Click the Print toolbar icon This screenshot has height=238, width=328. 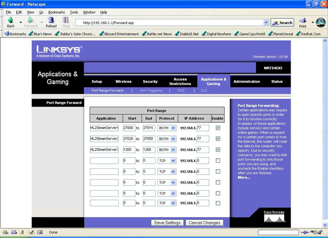click(303, 21)
